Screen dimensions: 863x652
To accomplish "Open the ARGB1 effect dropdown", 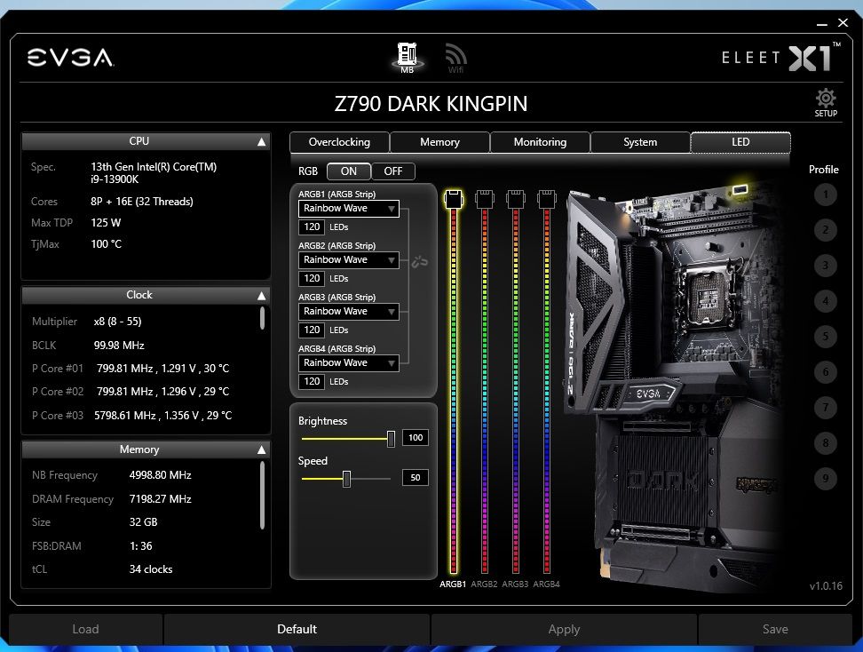I will click(348, 208).
